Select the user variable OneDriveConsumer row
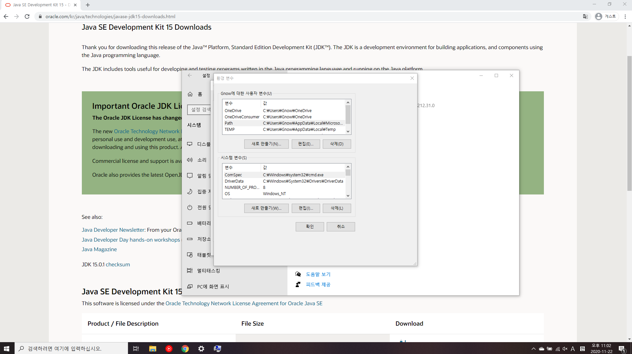The height and width of the screenshot is (354, 632). 284,117
